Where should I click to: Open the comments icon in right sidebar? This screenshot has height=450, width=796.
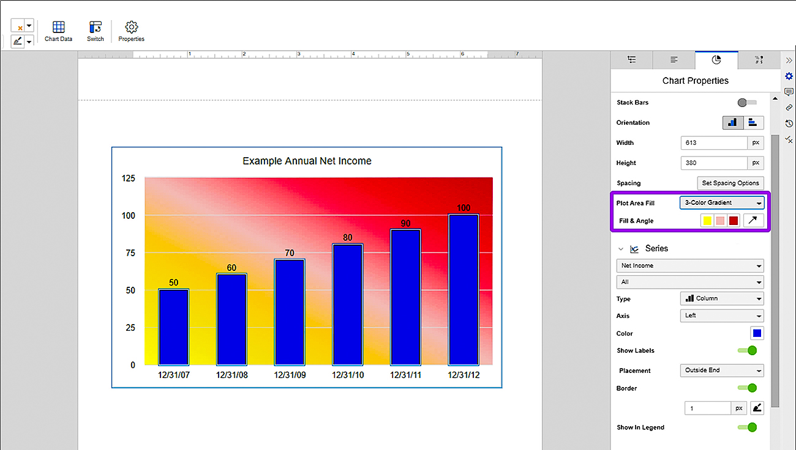[x=789, y=92]
